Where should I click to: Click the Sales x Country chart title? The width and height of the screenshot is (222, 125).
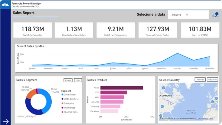tap(169, 80)
